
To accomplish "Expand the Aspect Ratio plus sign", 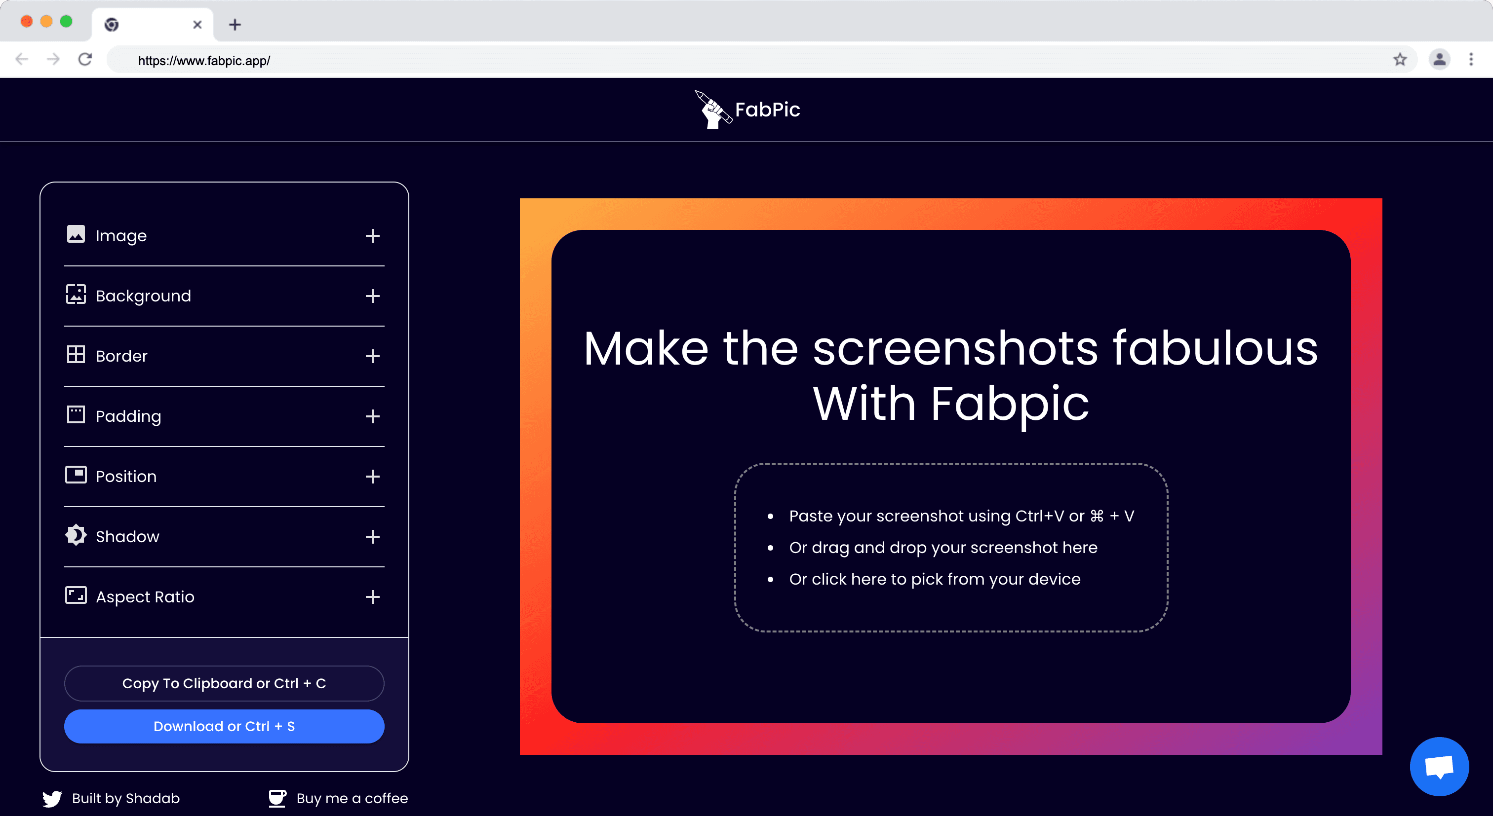I will coord(373,597).
